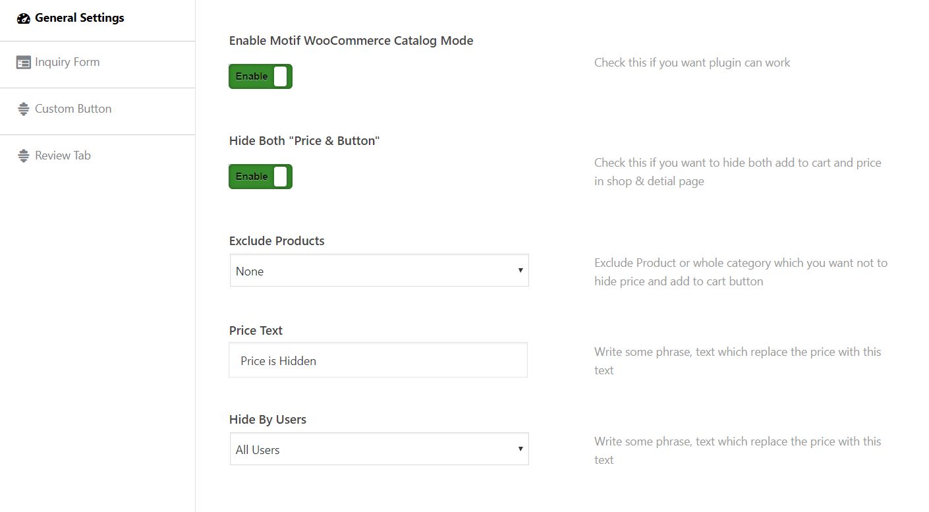
Task: Open the General Settings tab
Action: tap(79, 18)
